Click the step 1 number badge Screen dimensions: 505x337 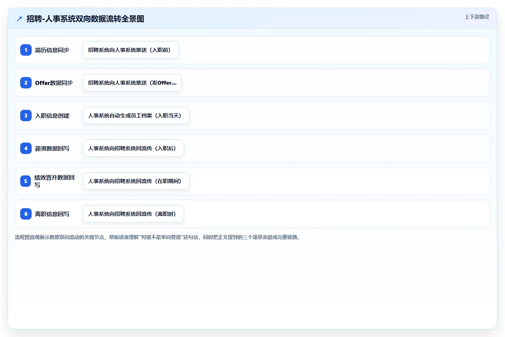coord(26,50)
